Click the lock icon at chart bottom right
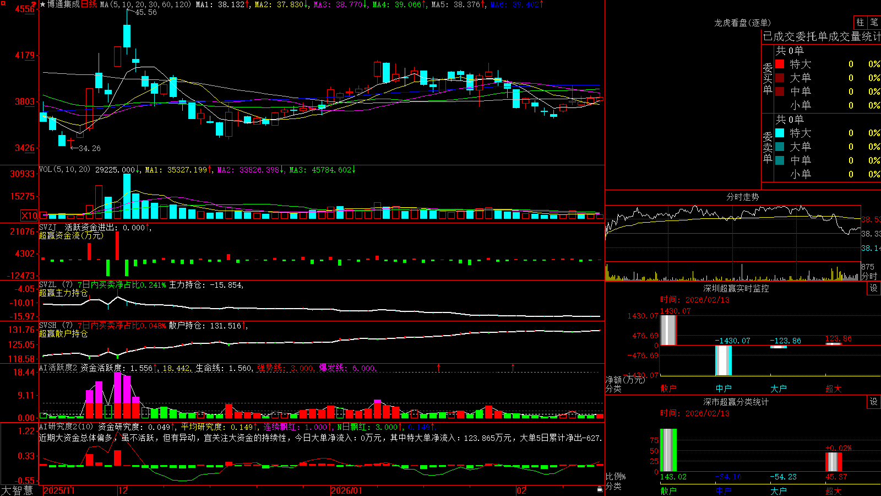The width and height of the screenshot is (881, 496). pyautogui.click(x=600, y=489)
